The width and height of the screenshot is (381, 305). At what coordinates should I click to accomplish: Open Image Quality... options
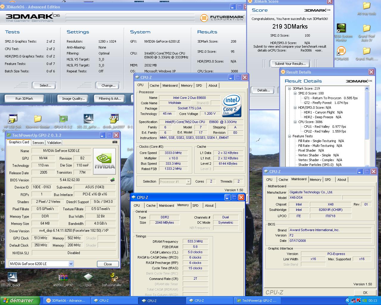click(x=73, y=99)
